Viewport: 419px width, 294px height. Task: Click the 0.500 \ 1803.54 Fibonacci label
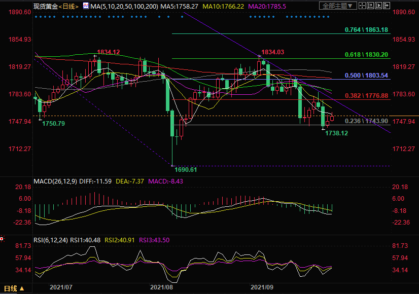pos(366,76)
